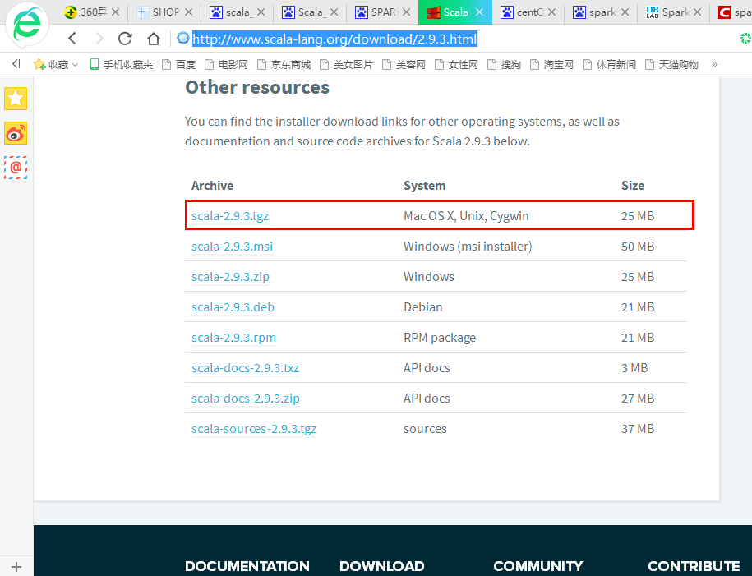Open the 美女图片 bookmark
The width and height of the screenshot is (752, 576).
346,64
